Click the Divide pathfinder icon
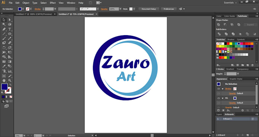 tap(219, 34)
